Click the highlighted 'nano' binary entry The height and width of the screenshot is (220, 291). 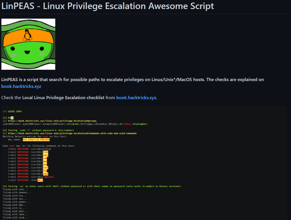[45, 155]
